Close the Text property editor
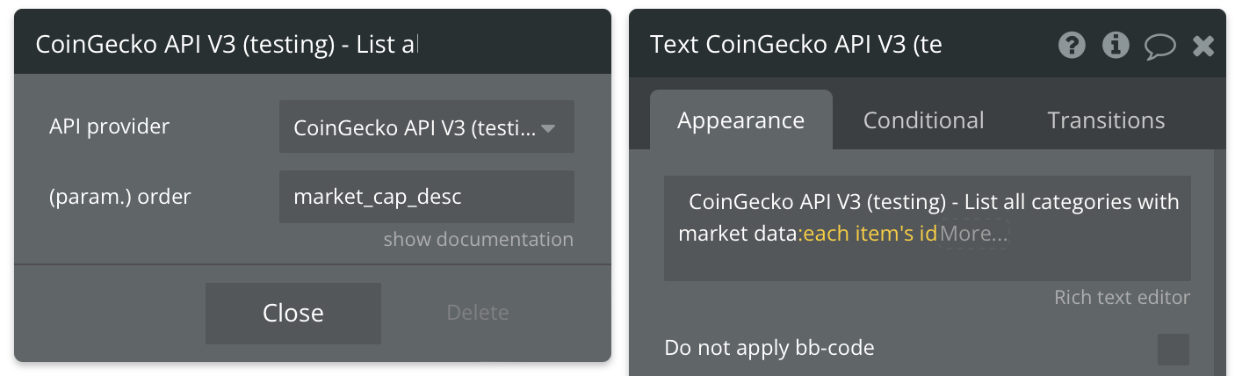 [1203, 46]
